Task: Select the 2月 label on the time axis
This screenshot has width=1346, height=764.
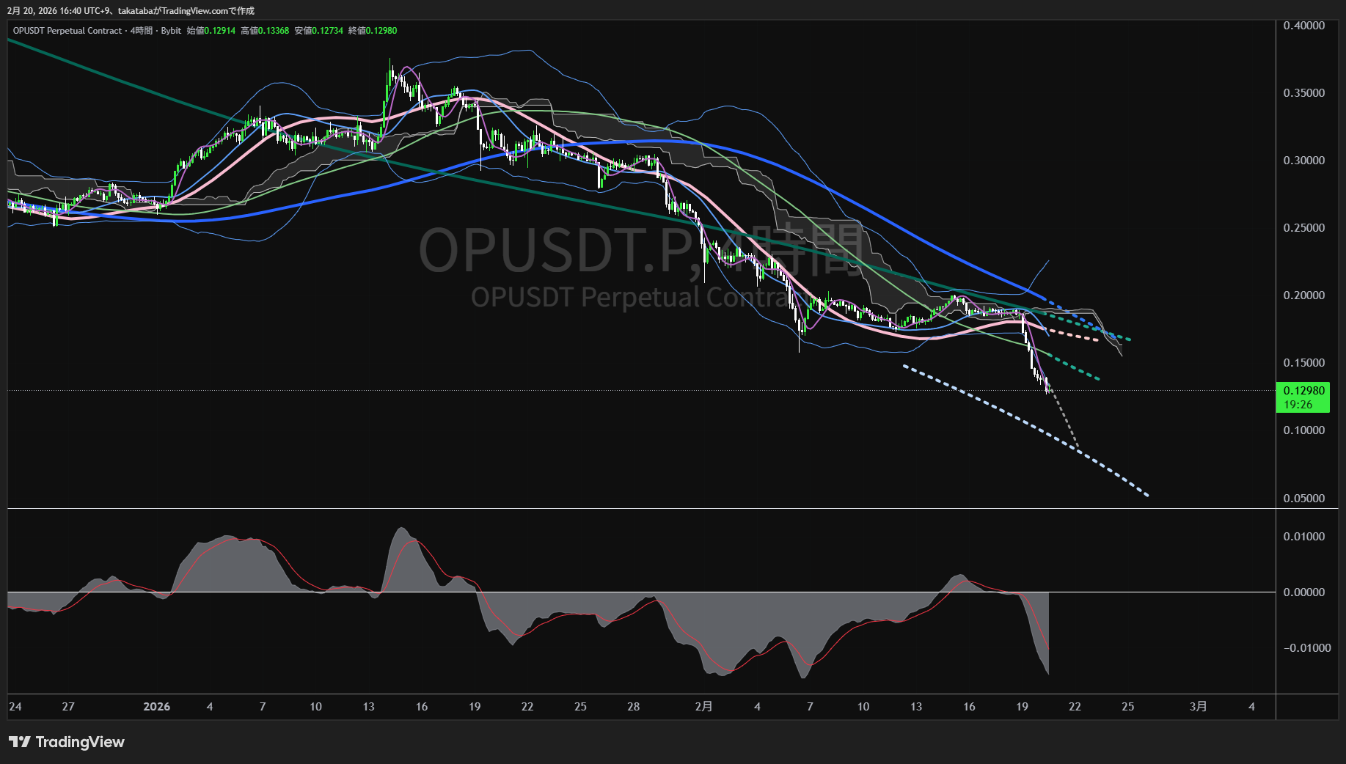Action: pos(703,707)
